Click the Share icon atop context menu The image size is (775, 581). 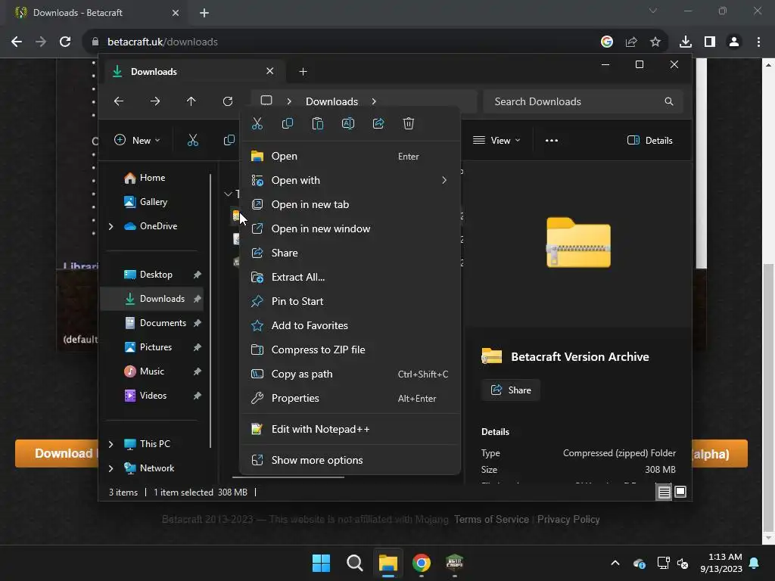(x=378, y=123)
